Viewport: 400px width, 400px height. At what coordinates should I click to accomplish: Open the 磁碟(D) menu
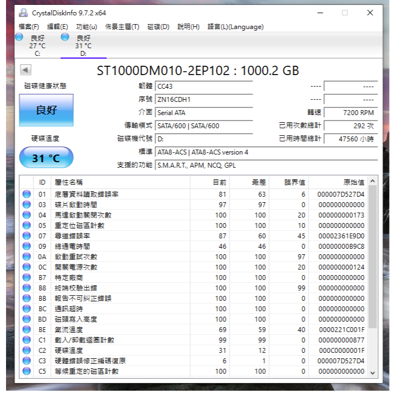pos(158,27)
